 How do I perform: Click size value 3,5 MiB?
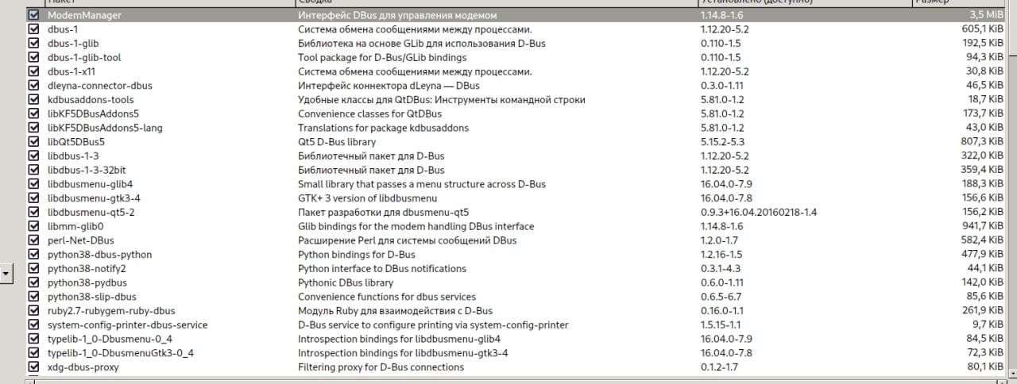point(987,15)
